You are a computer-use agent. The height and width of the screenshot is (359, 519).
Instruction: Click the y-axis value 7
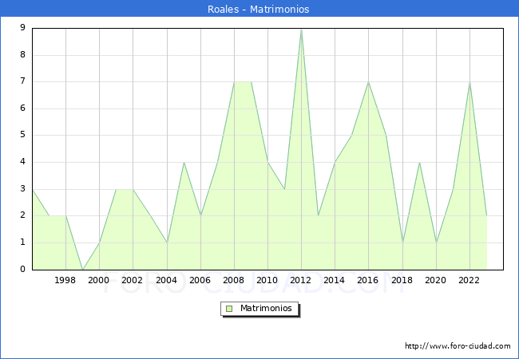[x=22, y=81]
